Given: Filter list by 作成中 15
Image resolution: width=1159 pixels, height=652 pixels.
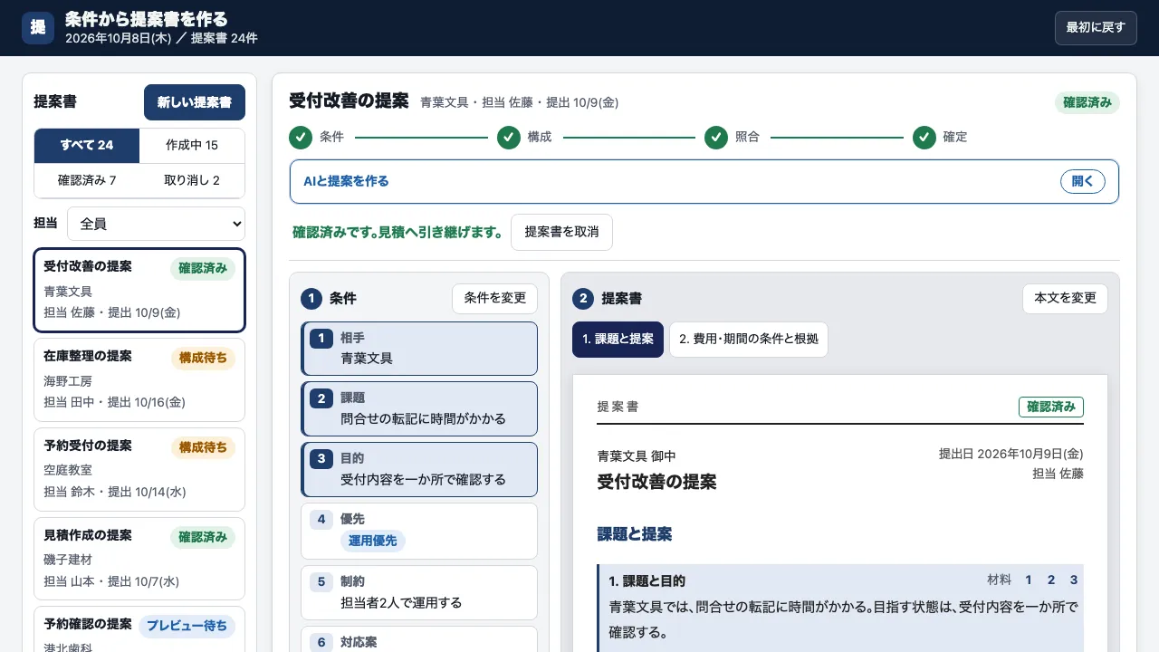Looking at the screenshot, I should 192,146.
